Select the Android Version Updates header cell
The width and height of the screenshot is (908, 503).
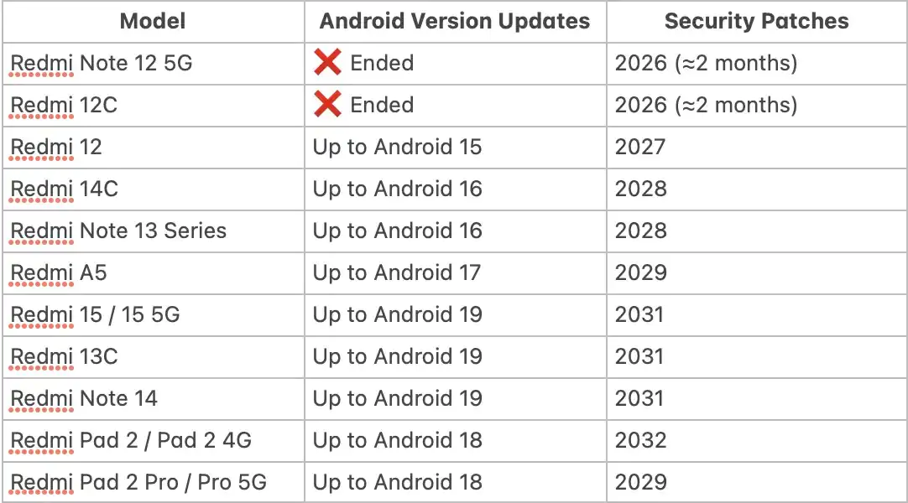(x=455, y=21)
